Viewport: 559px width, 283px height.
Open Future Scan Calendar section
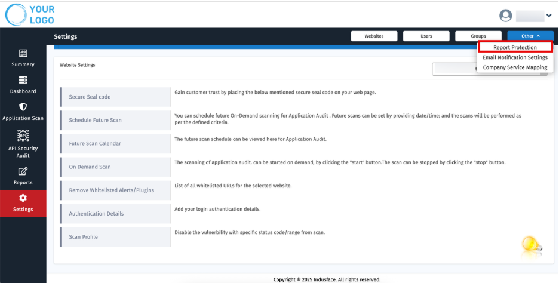coord(115,144)
